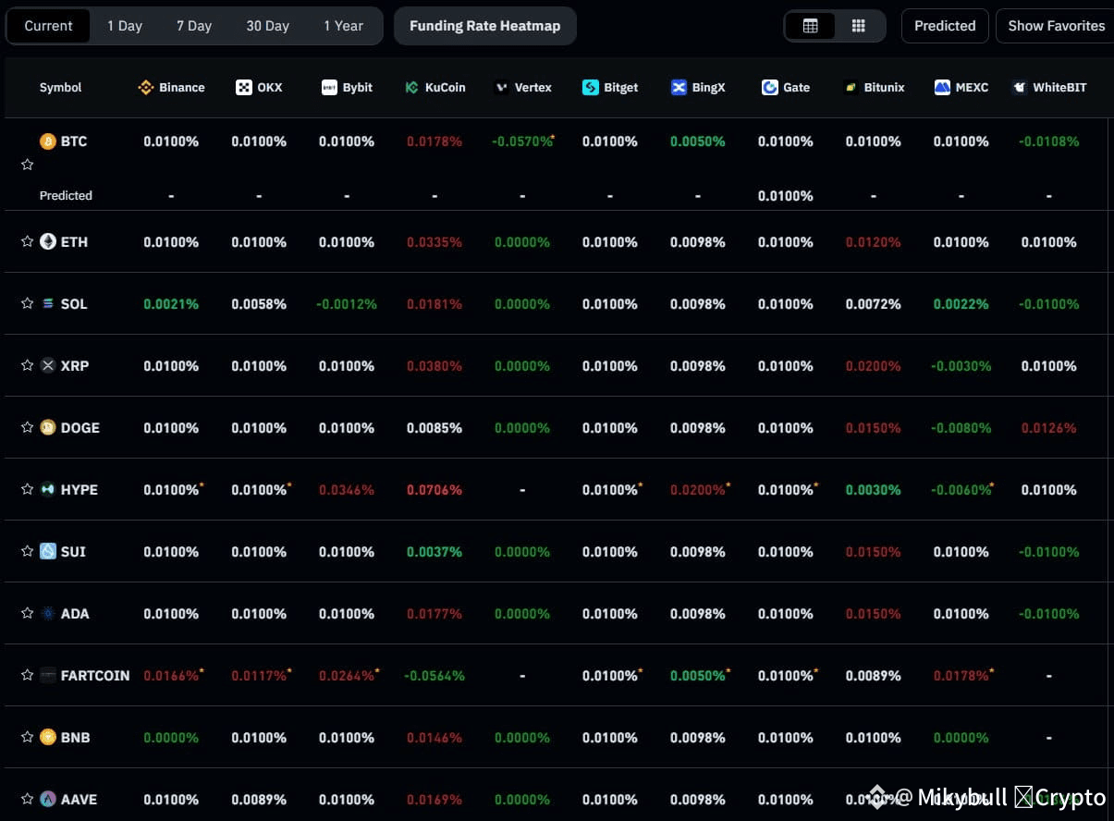Favorite BTC with its star
This screenshot has height=821, width=1114.
(28, 165)
